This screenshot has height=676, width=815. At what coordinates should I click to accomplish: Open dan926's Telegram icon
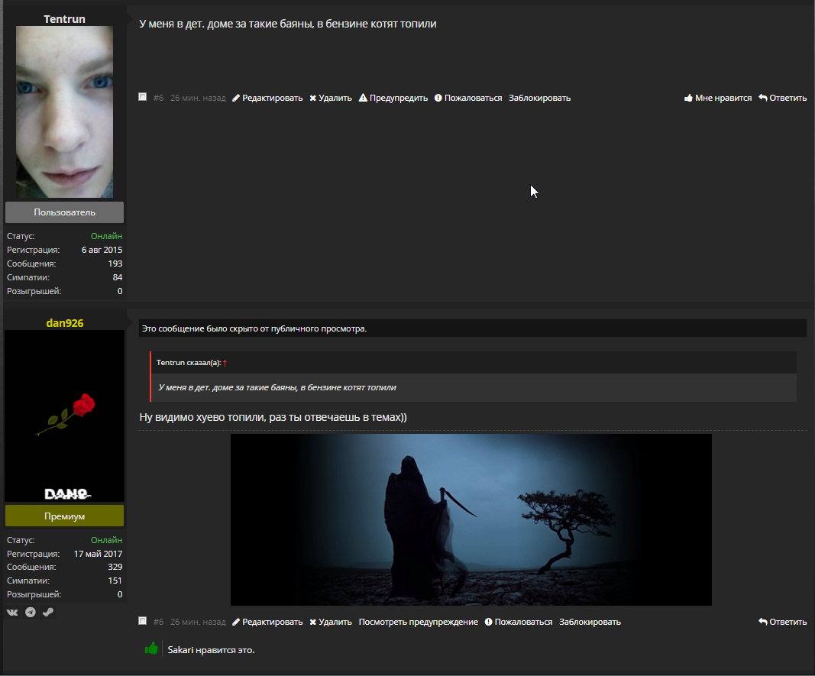click(31, 613)
